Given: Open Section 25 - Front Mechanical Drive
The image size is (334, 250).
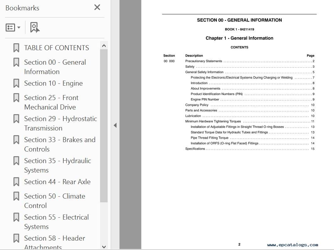Looking at the screenshot, I should pos(51,102).
